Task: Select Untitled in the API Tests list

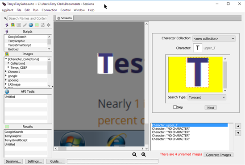Action: tap(10, 97)
